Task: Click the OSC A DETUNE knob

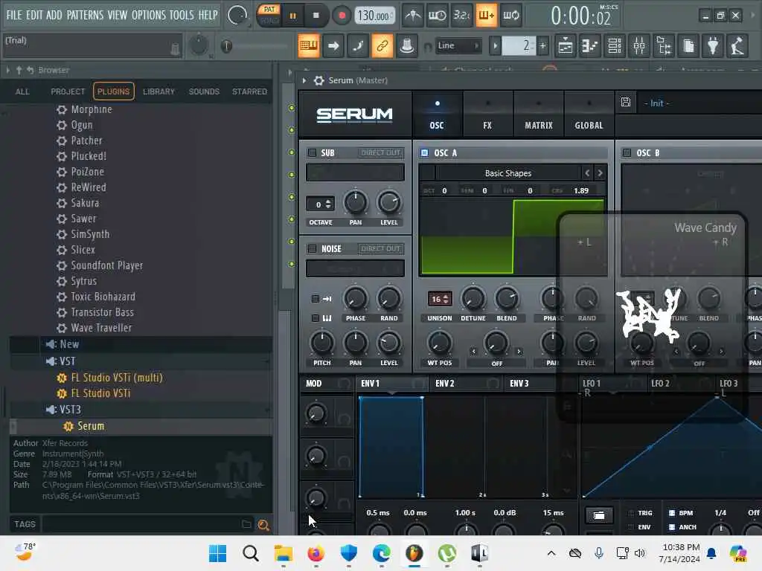Action: click(x=473, y=297)
